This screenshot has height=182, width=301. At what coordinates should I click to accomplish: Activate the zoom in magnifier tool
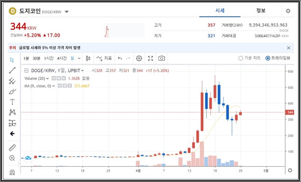(x=12, y=158)
